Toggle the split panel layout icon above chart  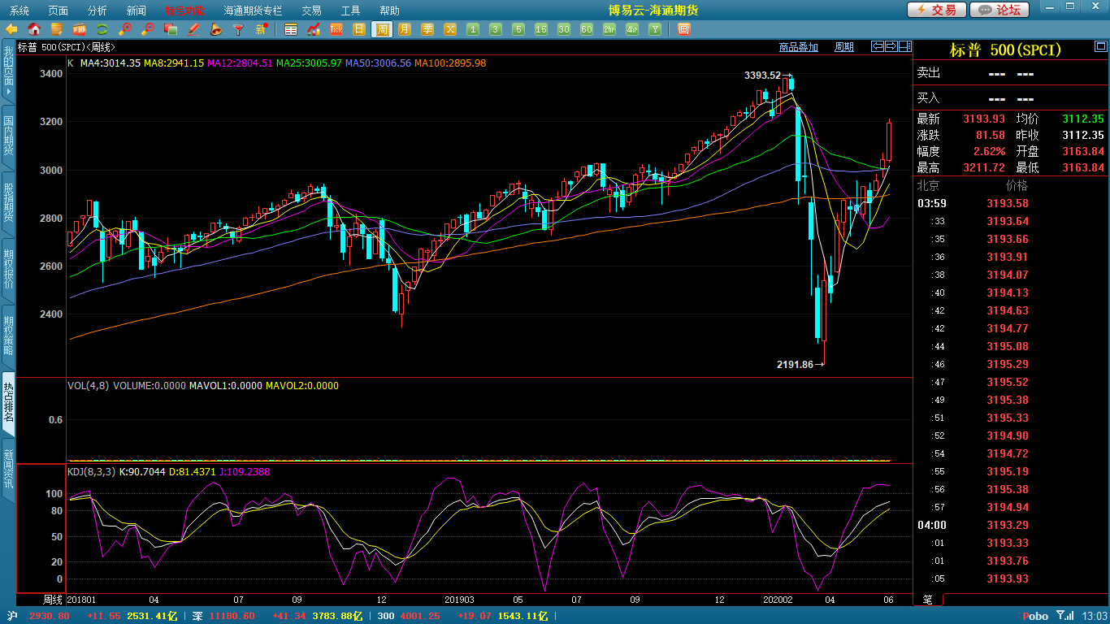[x=904, y=46]
